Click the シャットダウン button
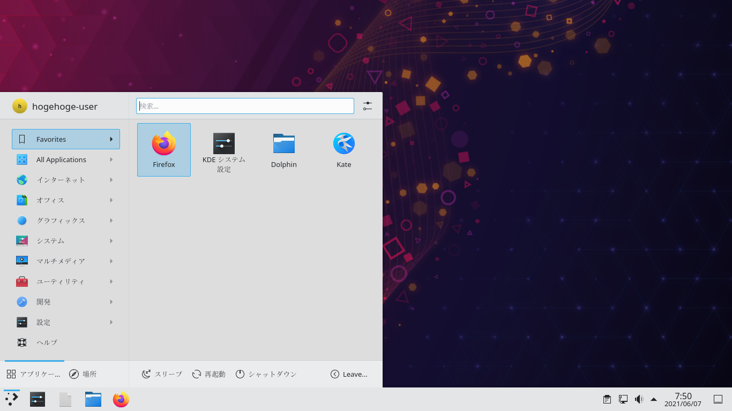Viewport: 732px width, 411px height. point(266,374)
